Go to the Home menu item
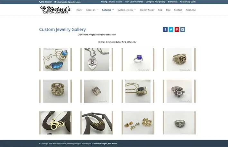228x147 pixels. (x=79, y=10)
